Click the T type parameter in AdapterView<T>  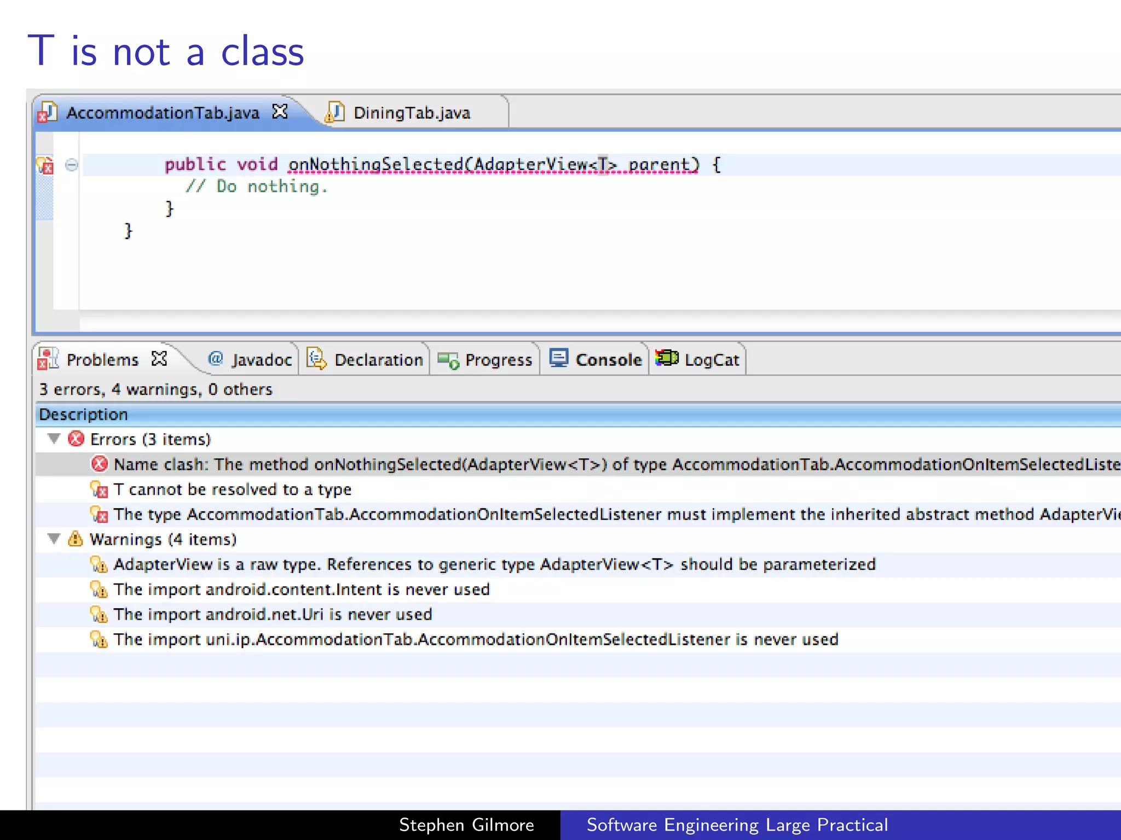pos(602,164)
